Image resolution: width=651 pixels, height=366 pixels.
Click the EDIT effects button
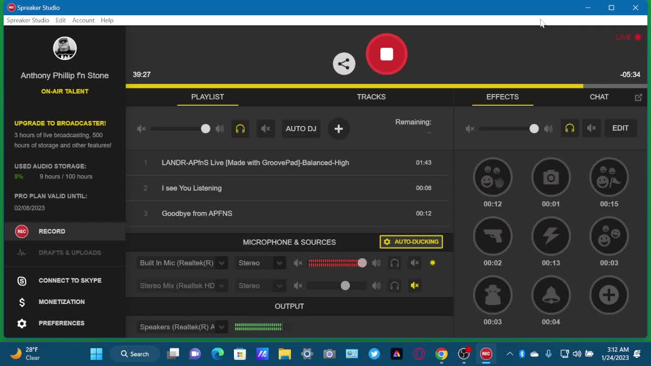(620, 128)
